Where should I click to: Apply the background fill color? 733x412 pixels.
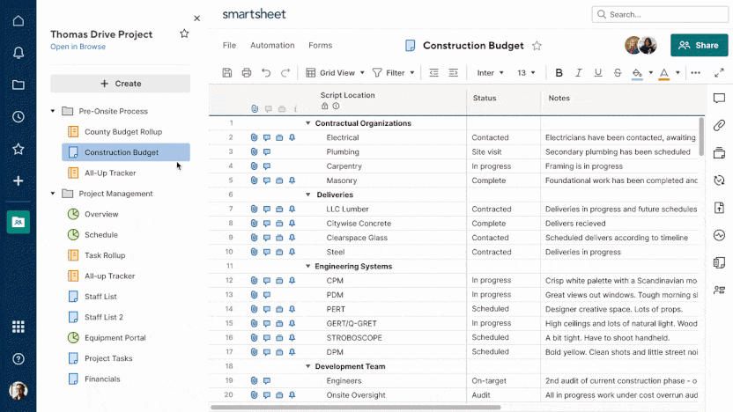(637, 73)
